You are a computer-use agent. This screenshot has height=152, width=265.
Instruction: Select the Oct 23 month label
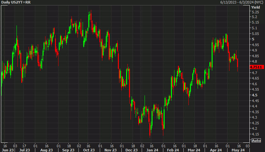click(x=89, y=150)
